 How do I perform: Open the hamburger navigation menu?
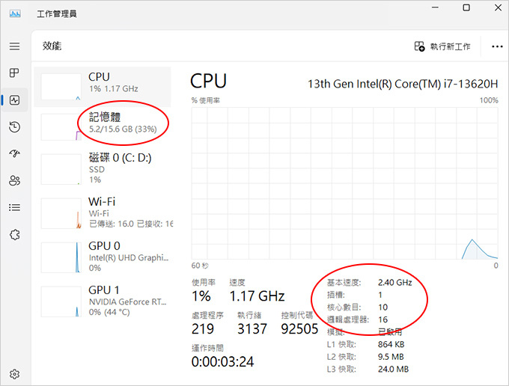(15, 46)
